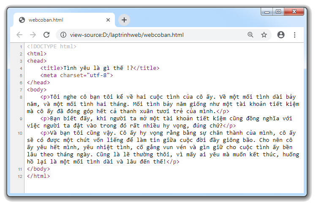Open the zoom magnifier icon
Image resolution: width=316 pixels, height=205 pixels.
point(251,35)
